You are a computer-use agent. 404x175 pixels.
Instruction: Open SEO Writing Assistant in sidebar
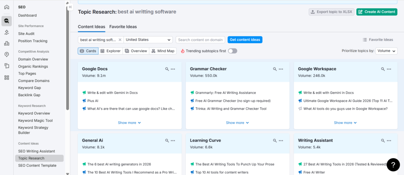pyautogui.click(x=37, y=151)
